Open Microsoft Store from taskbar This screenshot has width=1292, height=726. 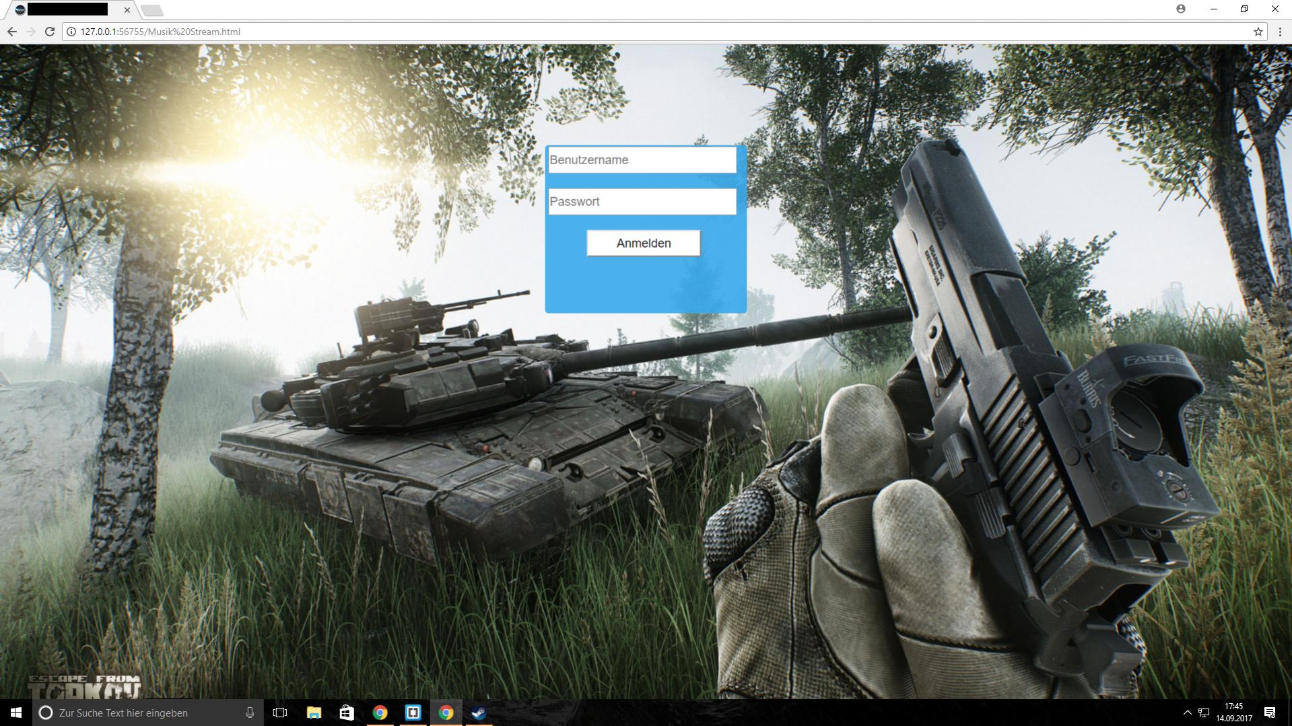click(347, 713)
